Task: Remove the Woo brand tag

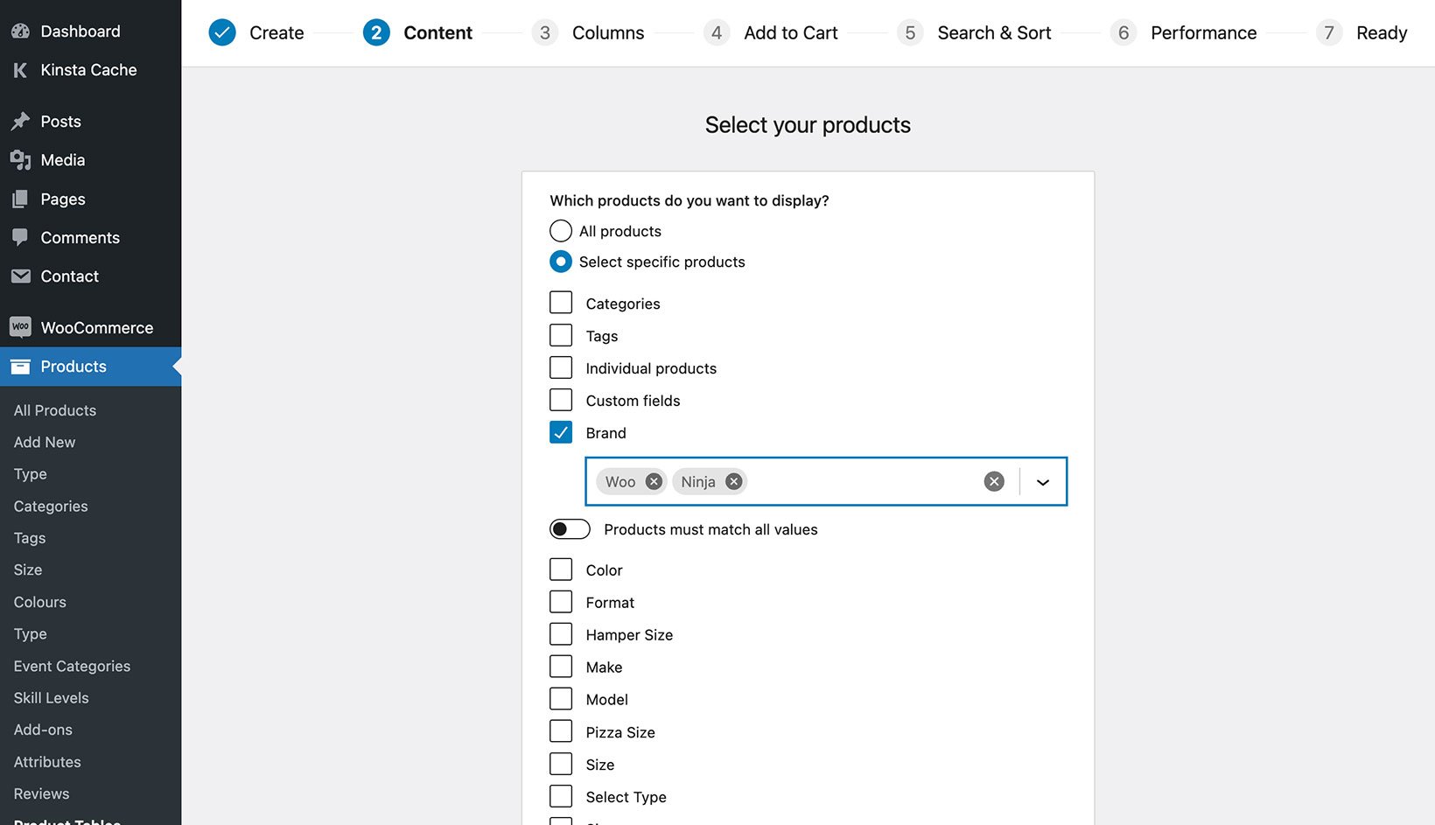Action: coord(653,481)
